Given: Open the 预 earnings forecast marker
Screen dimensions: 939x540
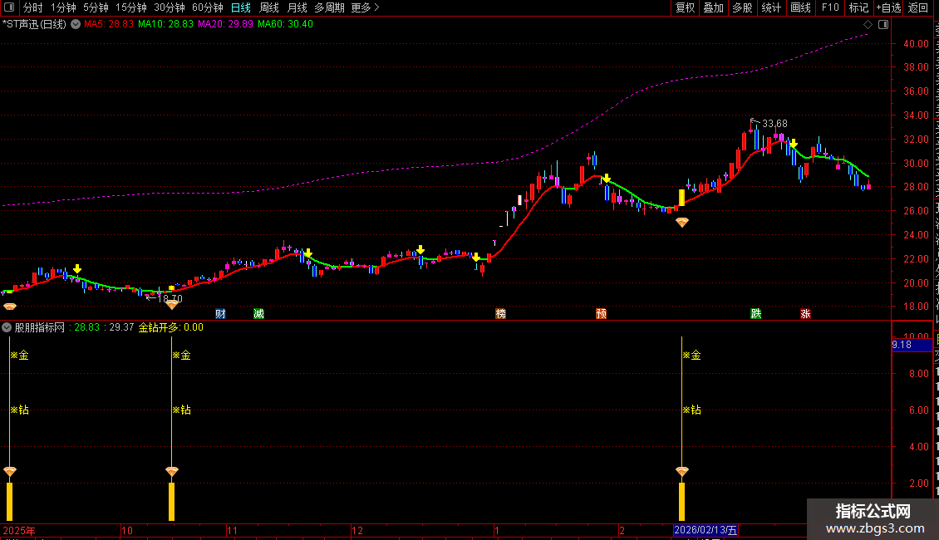Looking at the screenshot, I should [602, 314].
